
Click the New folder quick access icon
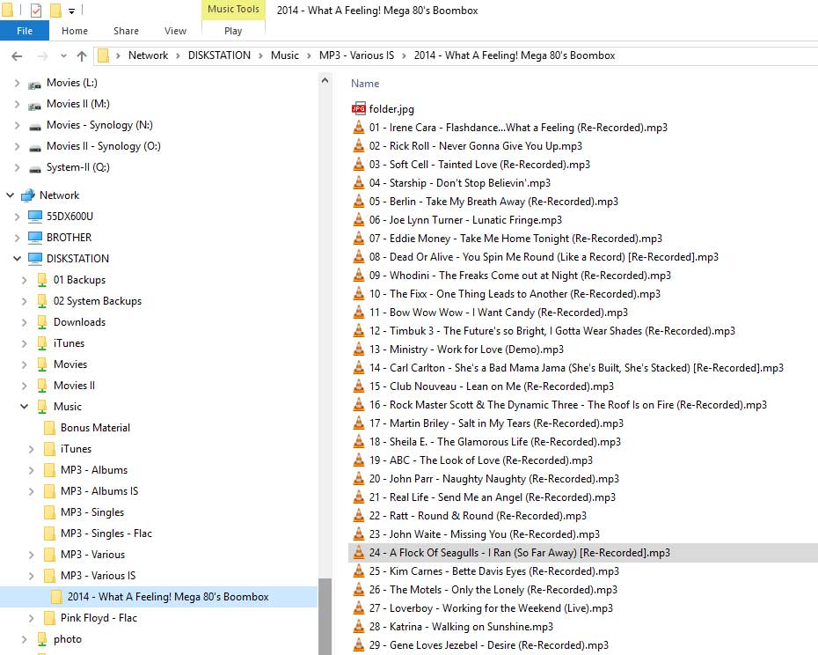click(x=55, y=10)
